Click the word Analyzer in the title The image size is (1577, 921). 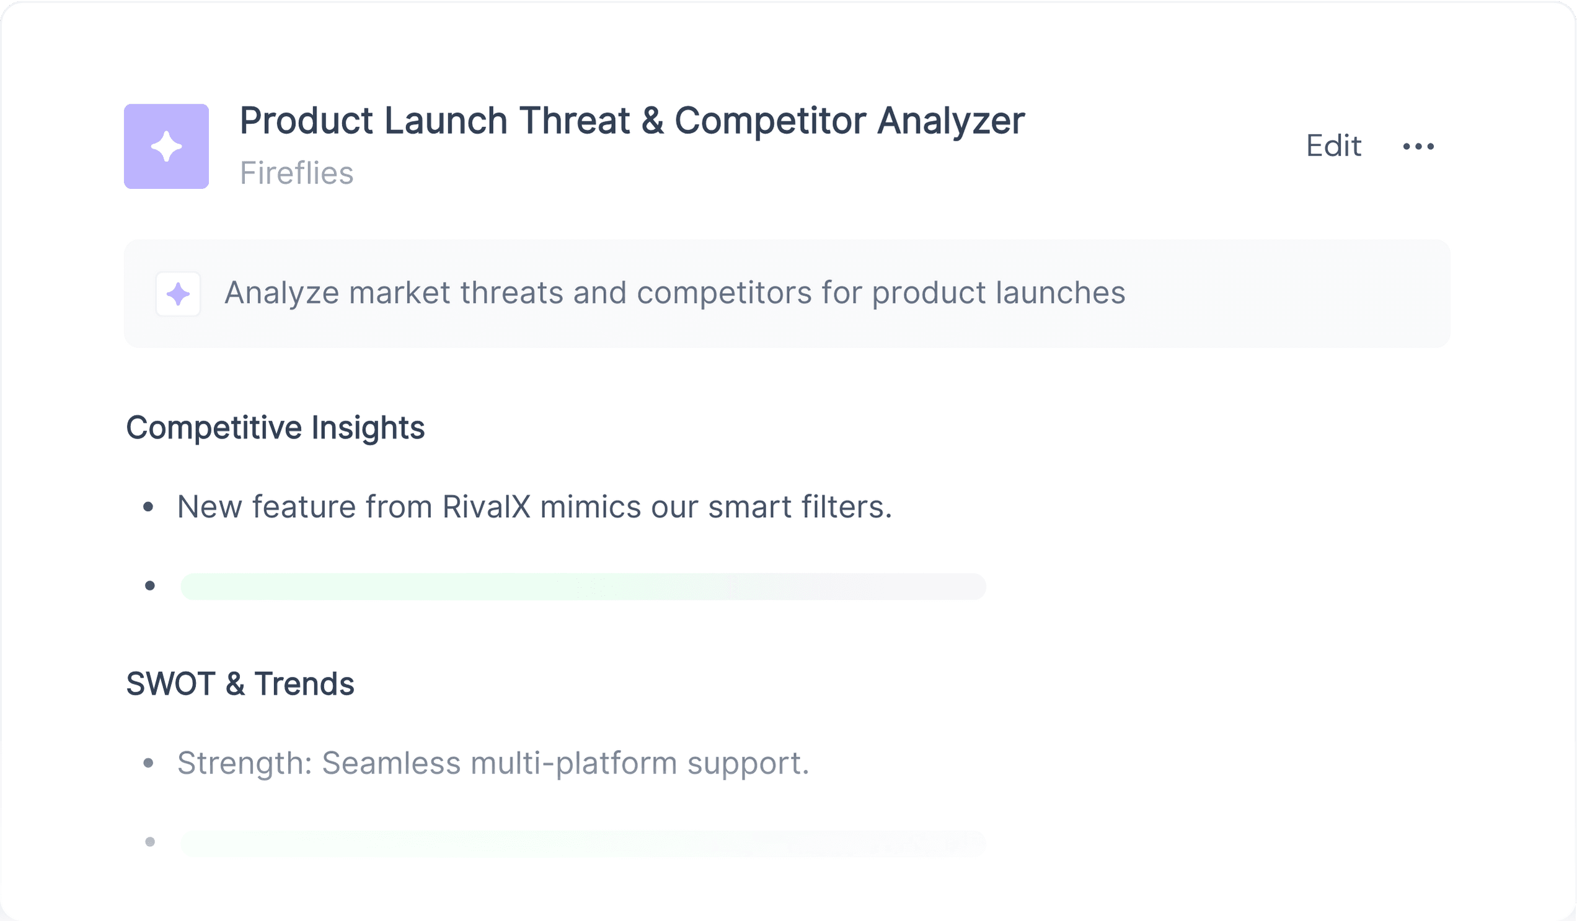tap(950, 121)
